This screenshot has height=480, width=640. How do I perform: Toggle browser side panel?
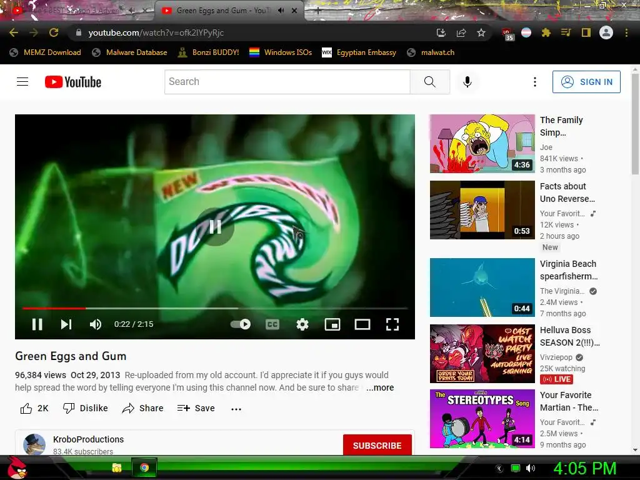tap(586, 32)
